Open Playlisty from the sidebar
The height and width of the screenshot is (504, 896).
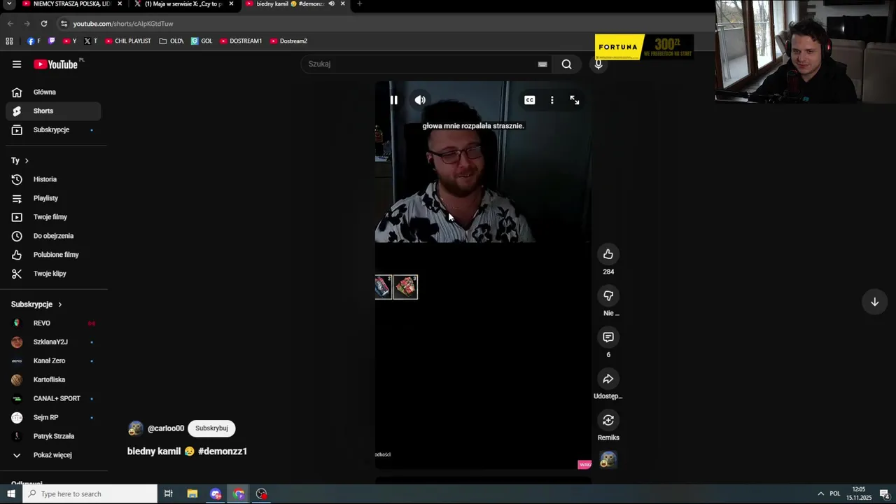(53, 198)
